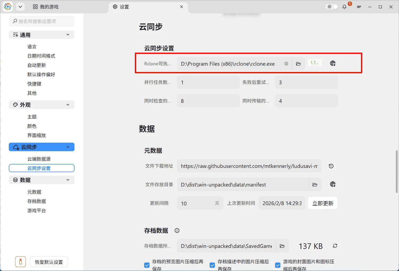Uncheck save preview image compression checkbox
Image resolution: width=399 pixels, height=271 pixels.
pos(147,265)
